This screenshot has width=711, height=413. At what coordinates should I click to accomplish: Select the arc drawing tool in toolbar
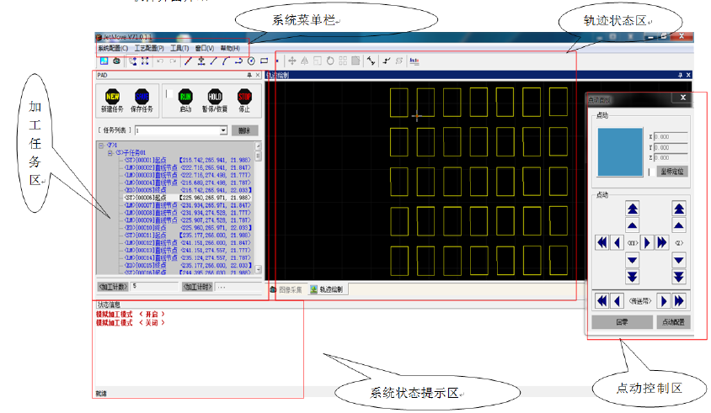point(226,61)
